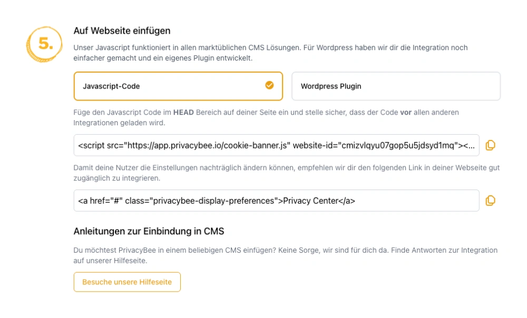The image size is (527, 318).
Task: Click the bold HEAD word in the instructions
Action: pyautogui.click(x=183, y=112)
